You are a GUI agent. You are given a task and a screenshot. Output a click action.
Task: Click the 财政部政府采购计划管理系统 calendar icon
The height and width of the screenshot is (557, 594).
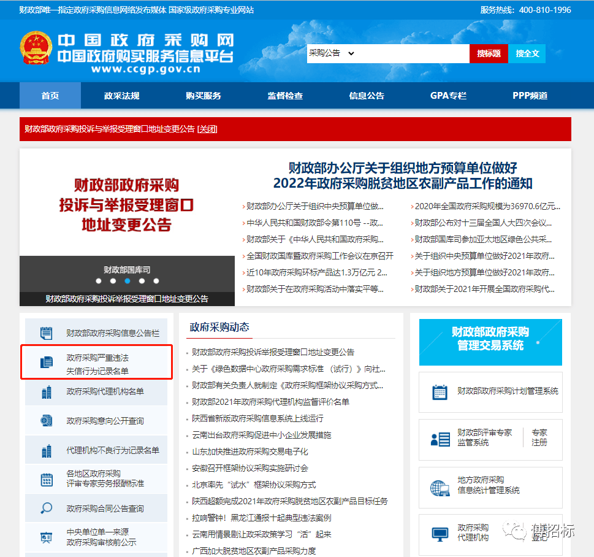[x=440, y=392]
